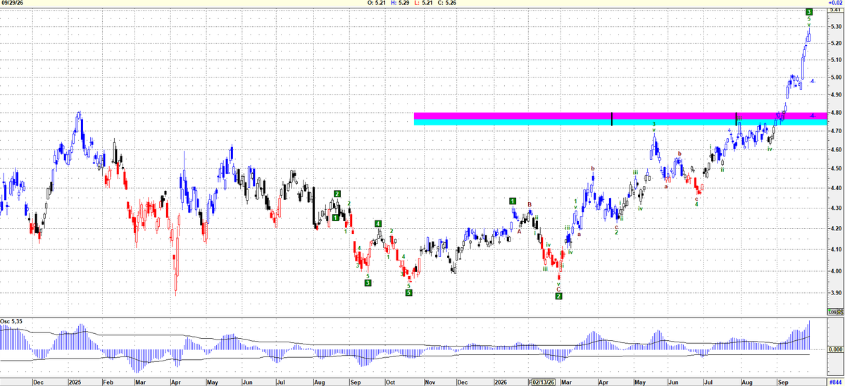Click black vertical marker on band near August 2026

tap(736, 119)
